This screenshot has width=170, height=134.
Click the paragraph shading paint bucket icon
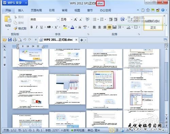[129, 27]
